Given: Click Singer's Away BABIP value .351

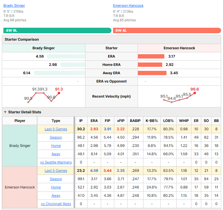Looking at the screenshot, I should click(135, 154).
